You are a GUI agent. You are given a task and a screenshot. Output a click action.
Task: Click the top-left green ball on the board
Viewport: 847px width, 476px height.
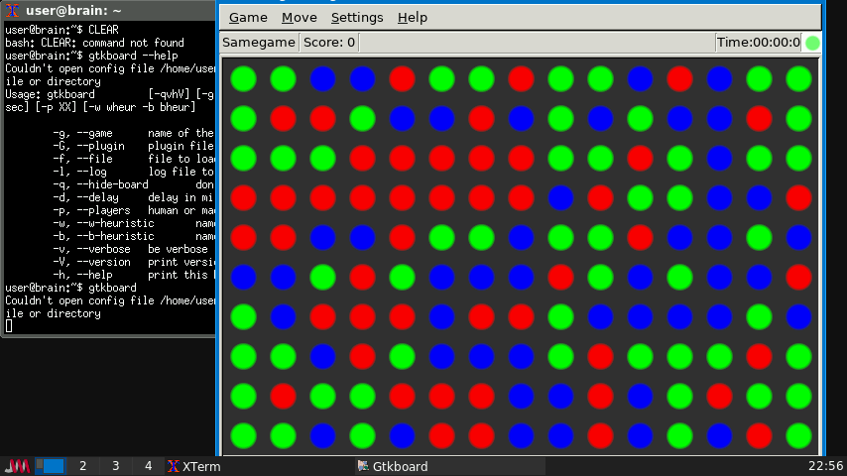pos(243,78)
